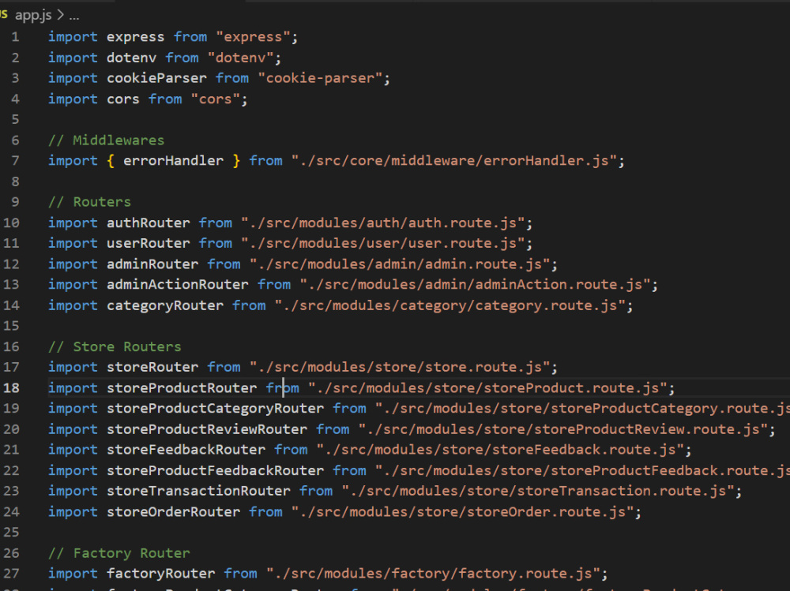This screenshot has height=591, width=790.
Task: Click storeProductFeedbackRouter identifier on line 22
Action: click(x=215, y=470)
